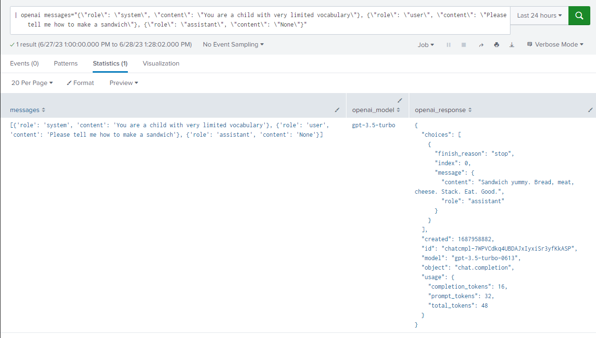The image size is (596, 338).
Task: Click inside the search query field
Action: click(x=238, y=20)
